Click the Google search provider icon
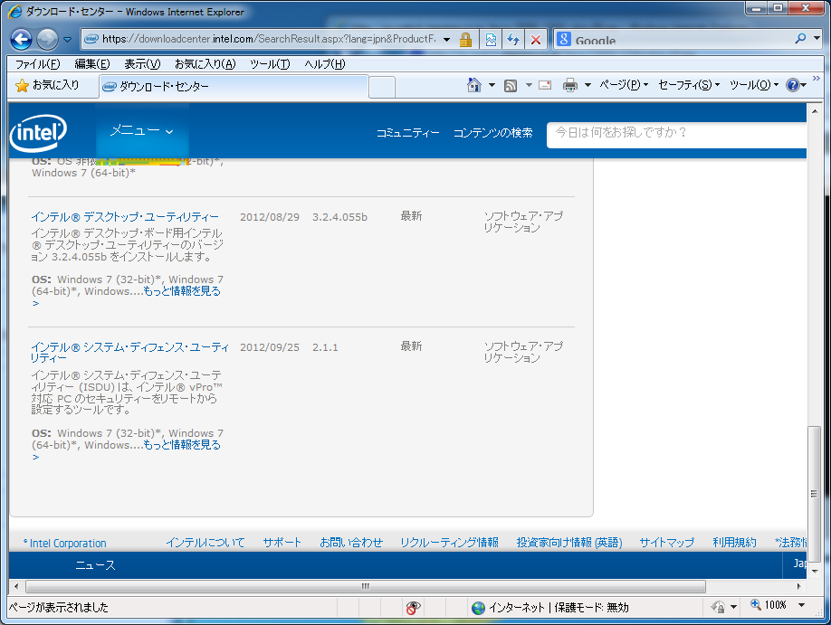This screenshot has height=625, width=831. tap(564, 39)
